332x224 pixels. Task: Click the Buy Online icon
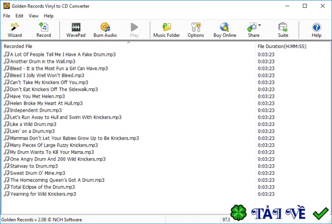[225, 27]
